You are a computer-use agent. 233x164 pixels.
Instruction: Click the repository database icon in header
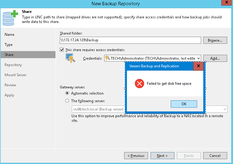click(x=10, y=17)
